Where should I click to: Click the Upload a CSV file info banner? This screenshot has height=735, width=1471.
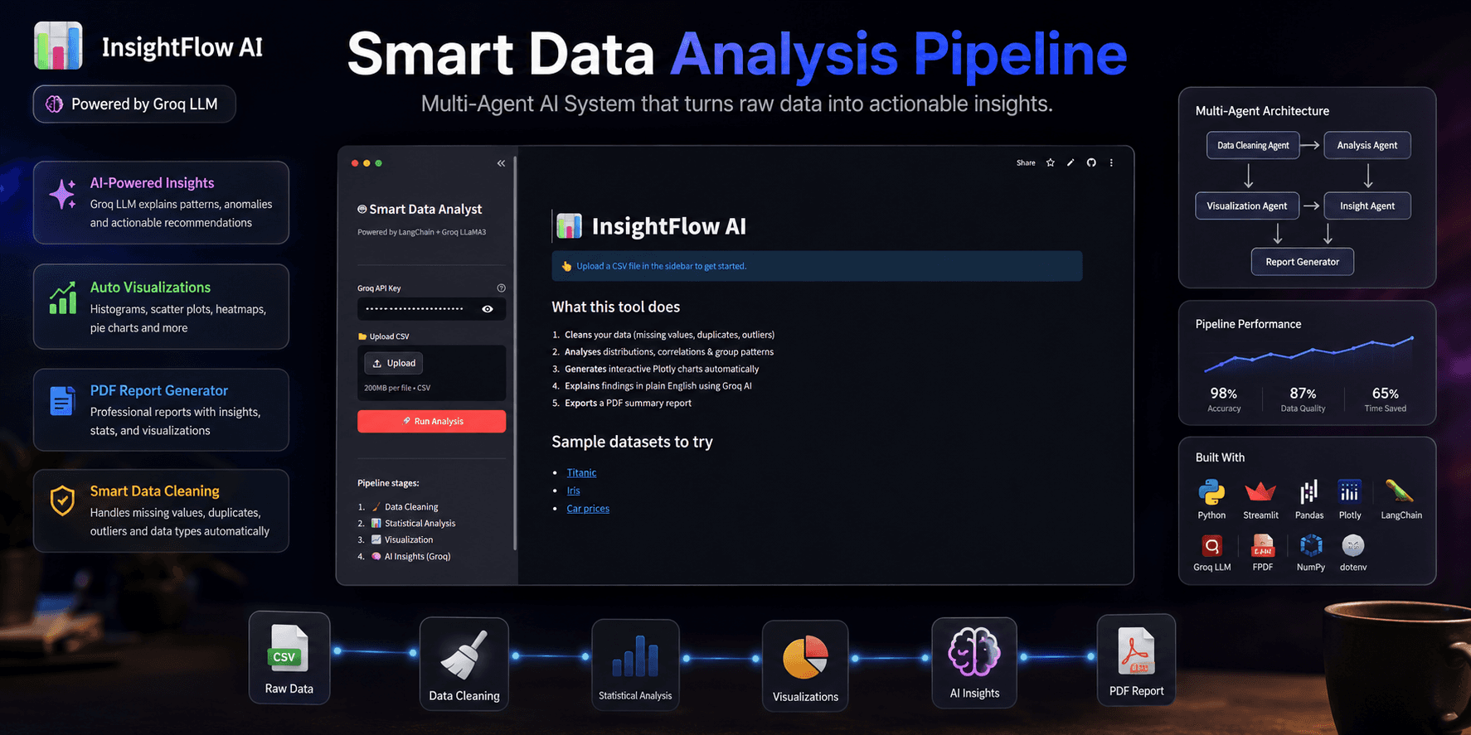coord(817,266)
